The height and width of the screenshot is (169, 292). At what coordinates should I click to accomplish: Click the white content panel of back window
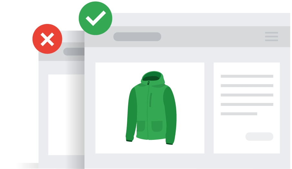click(66, 115)
